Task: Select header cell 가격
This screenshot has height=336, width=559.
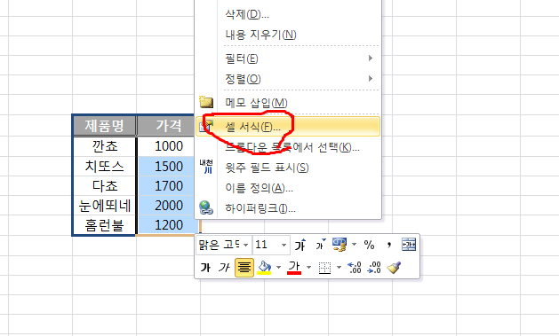Action: [x=166, y=126]
